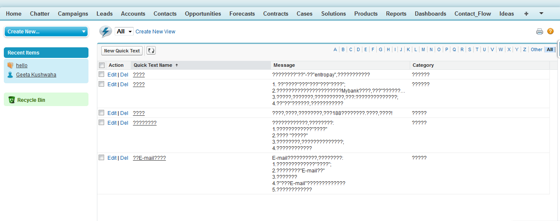Open the Cases tab
The height and width of the screenshot is (221, 560).
point(304,14)
